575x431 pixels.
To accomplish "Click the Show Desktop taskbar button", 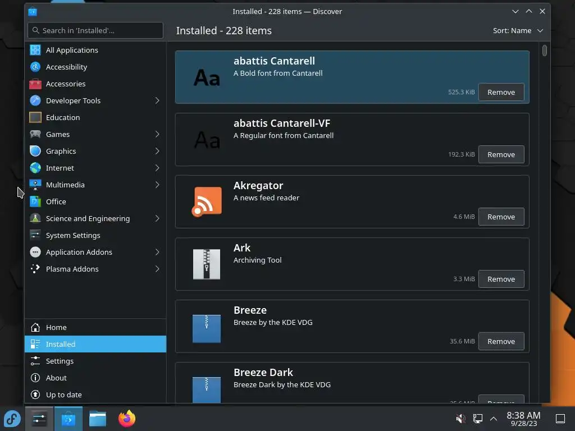I will click(560, 419).
